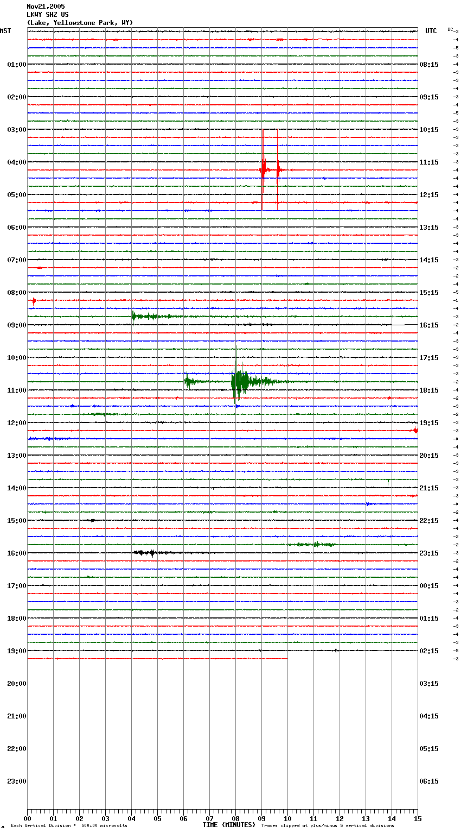The image size is (461, 833).
Task: Click the "15:15" UTC time label
Action: 429,293
